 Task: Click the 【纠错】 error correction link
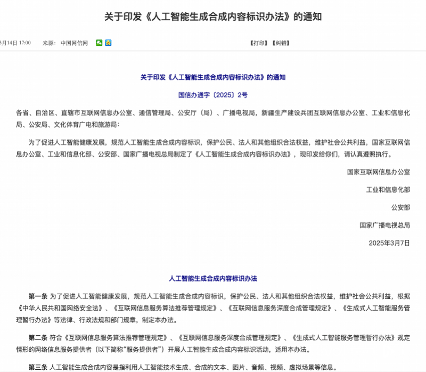[281, 43]
